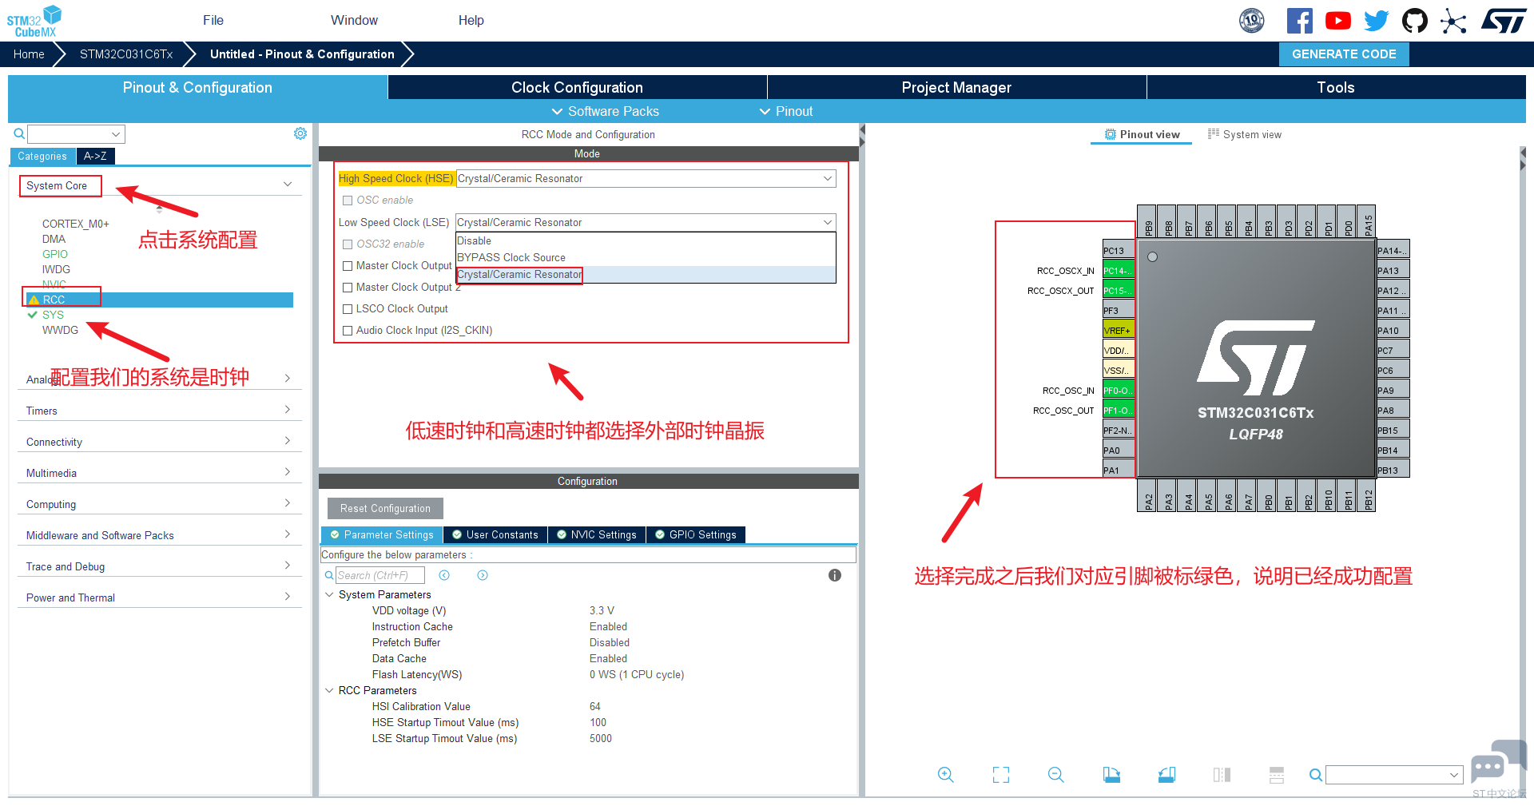This screenshot has width=1534, height=806.
Task: Open the File menu
Action: click(x=213, y=21)
